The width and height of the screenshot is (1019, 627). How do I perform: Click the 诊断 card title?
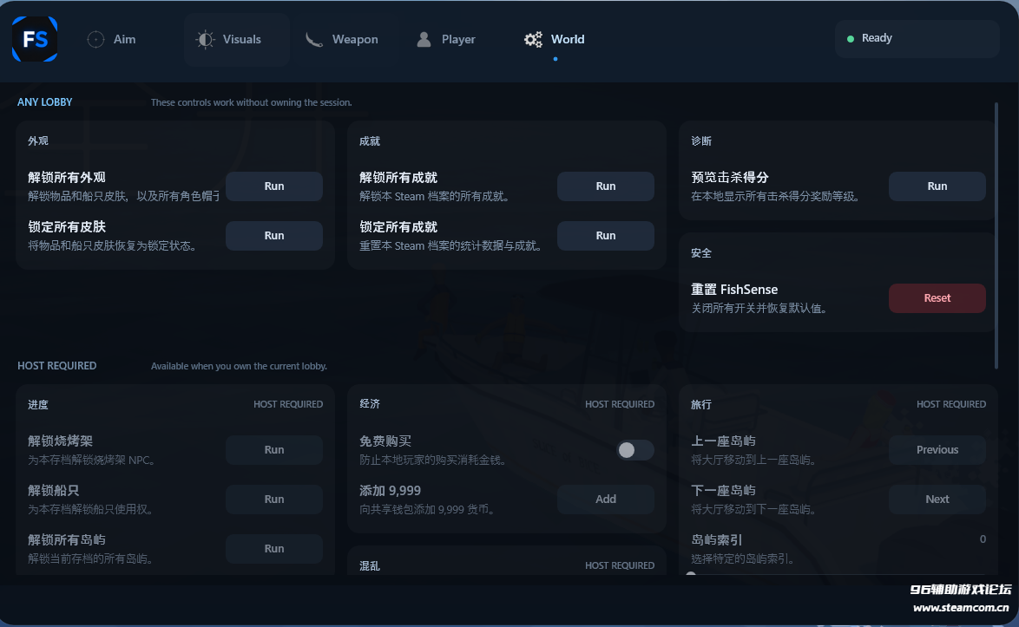701,140
